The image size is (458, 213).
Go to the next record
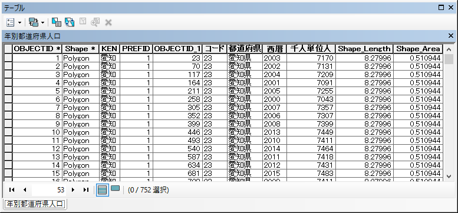tap(73, 190)
